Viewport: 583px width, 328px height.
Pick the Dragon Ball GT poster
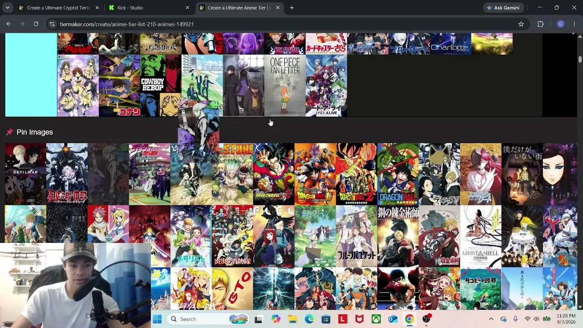(x=274, y=174)
